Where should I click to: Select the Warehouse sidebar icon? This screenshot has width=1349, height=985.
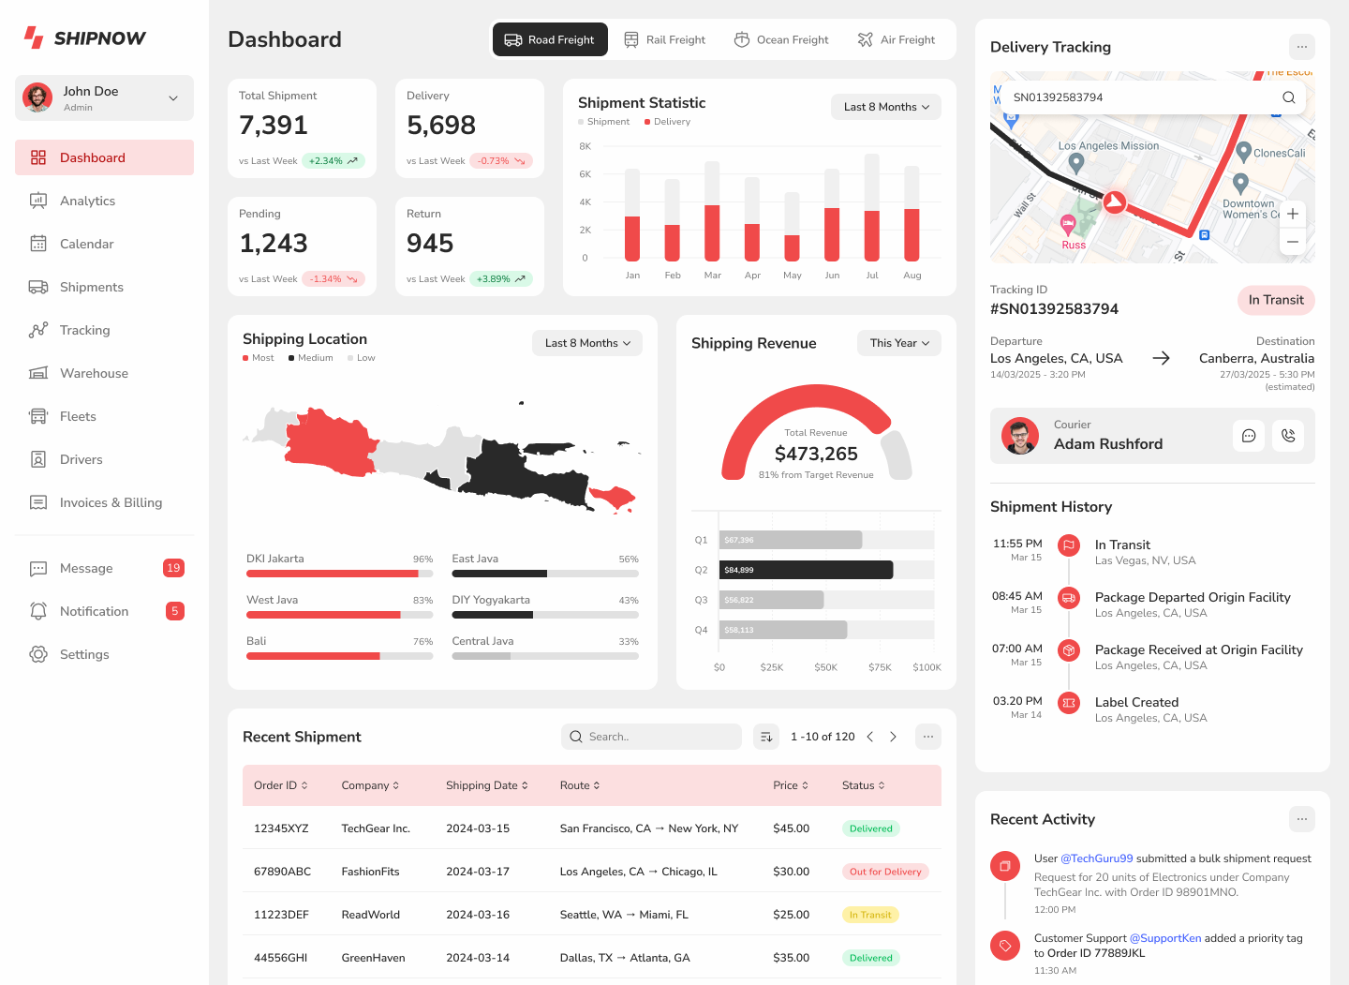coord(37,373)
